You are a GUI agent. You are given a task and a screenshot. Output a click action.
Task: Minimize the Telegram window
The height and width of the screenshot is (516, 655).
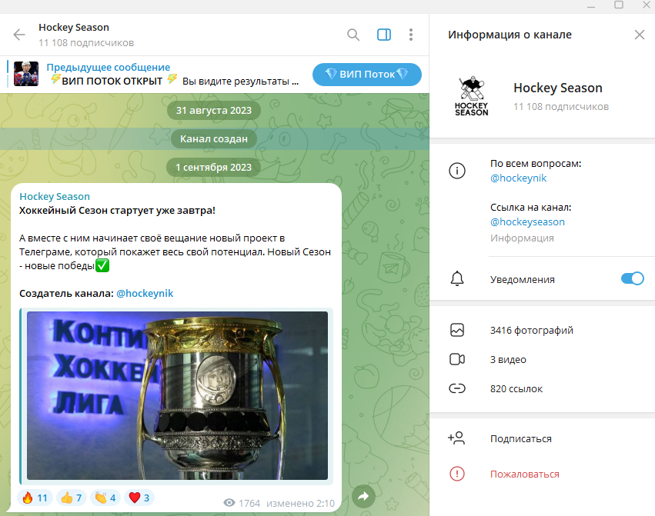pyautogui.click(x=591, y=6)
